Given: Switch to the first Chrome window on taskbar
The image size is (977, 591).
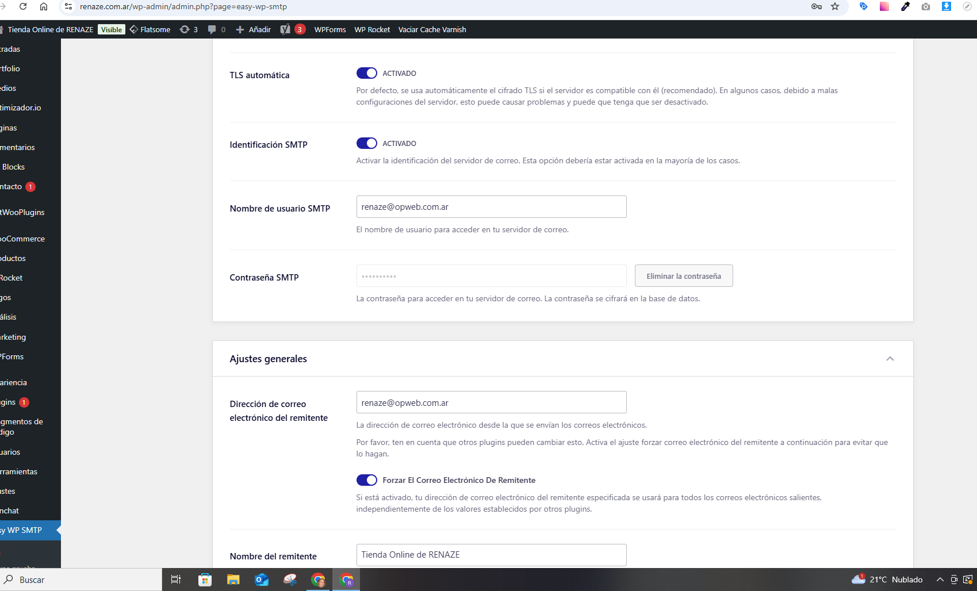Looking at the screenshot, I should pos(318,580).
